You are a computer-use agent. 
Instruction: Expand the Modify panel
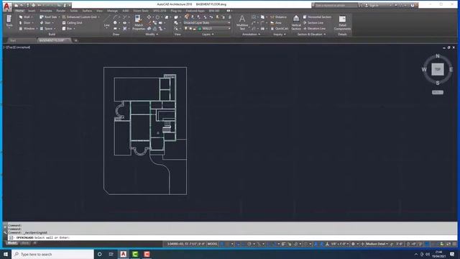(152, 35)
